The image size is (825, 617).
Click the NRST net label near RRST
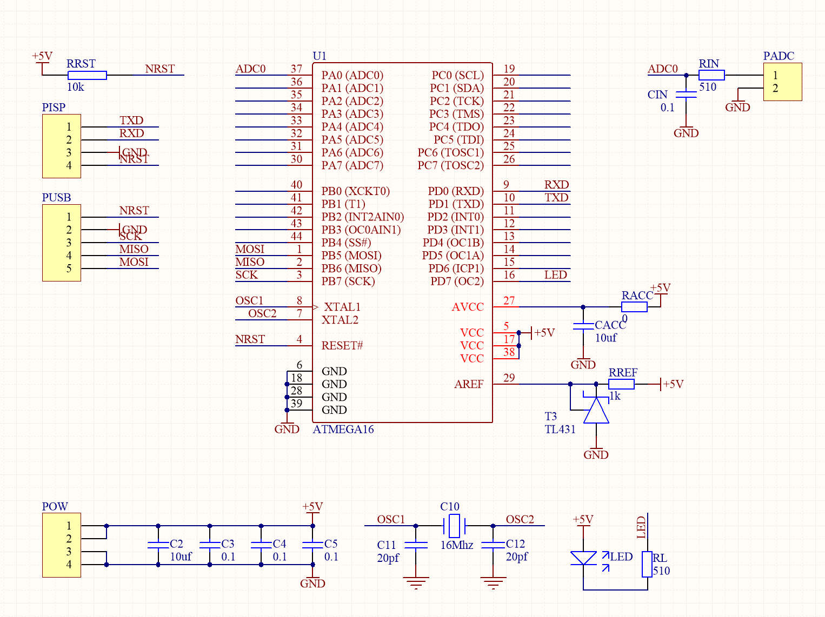click(159, 69)
